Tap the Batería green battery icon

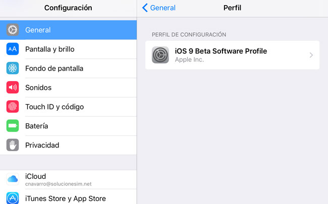click(13, 126)
